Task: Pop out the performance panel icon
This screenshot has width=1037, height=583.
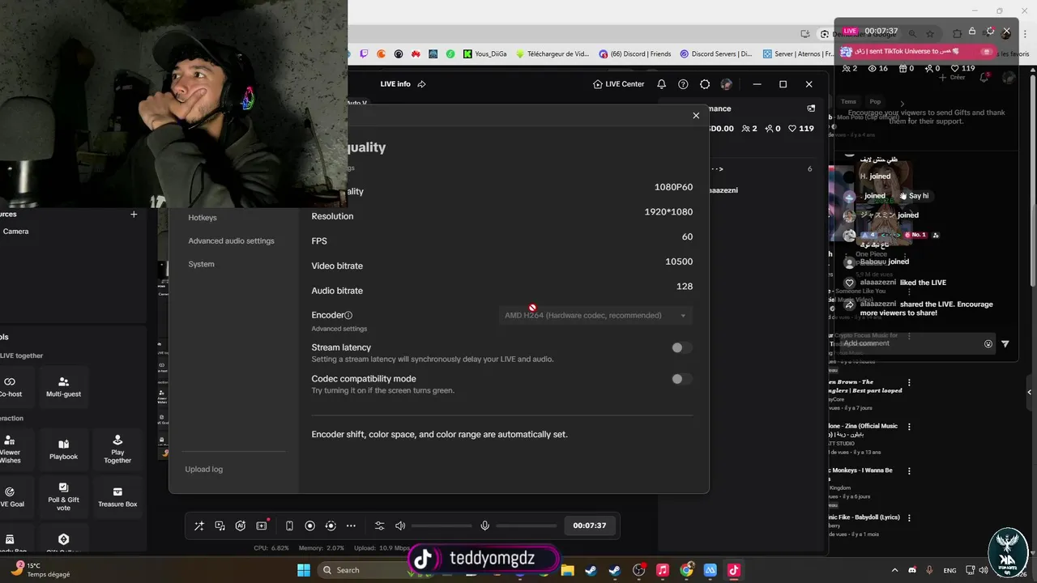Action: tap(811, 109)
